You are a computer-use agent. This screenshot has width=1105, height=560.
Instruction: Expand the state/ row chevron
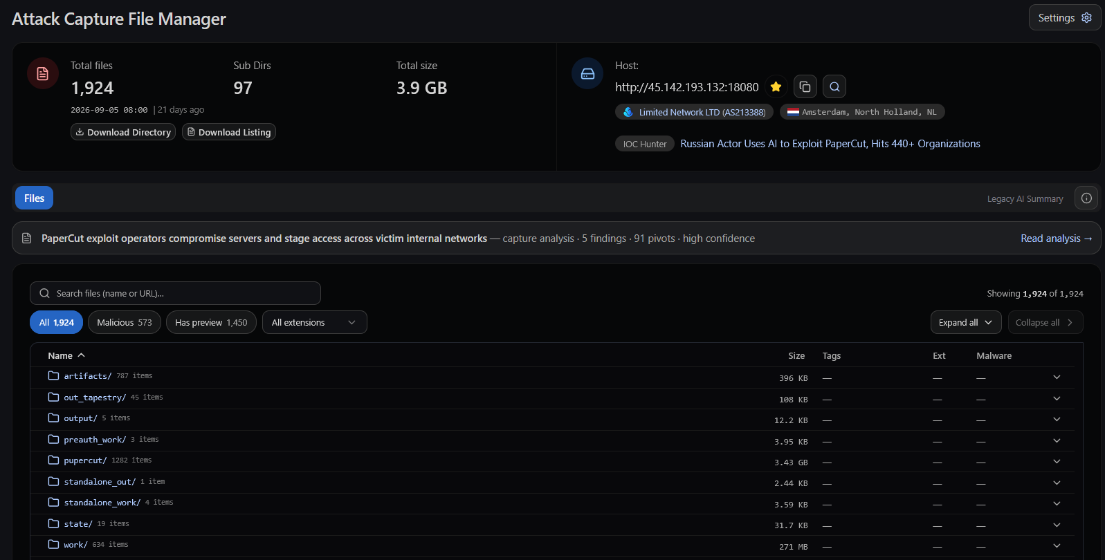tap(1057, 525)
